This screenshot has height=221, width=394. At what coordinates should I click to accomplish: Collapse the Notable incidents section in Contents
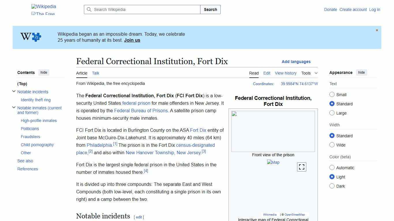tap(14, 91)
